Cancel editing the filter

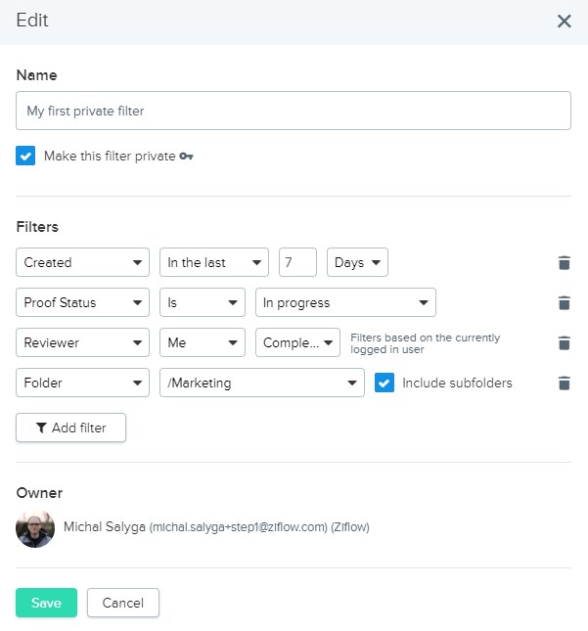tap(122, 603)
